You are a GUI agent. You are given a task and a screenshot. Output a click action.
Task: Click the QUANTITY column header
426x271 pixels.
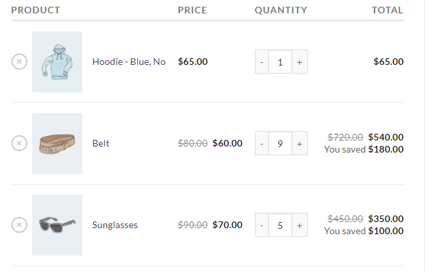pyautogui.click(x=281, y=10)
